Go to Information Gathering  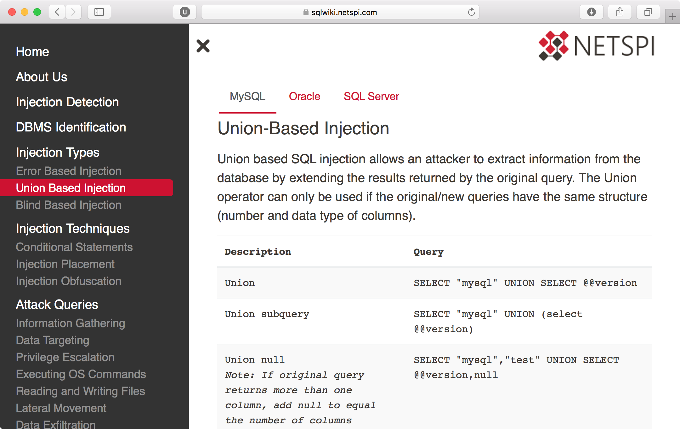[71, 323]
